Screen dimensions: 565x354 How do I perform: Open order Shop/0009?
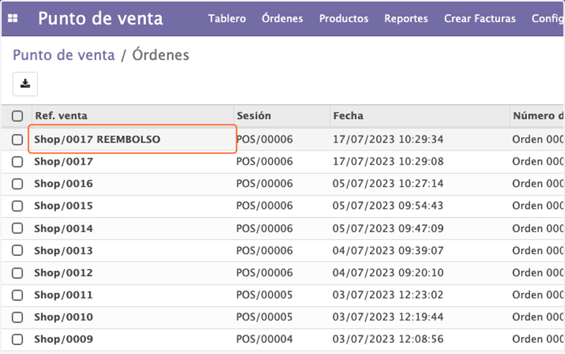[x=64, y=339]
